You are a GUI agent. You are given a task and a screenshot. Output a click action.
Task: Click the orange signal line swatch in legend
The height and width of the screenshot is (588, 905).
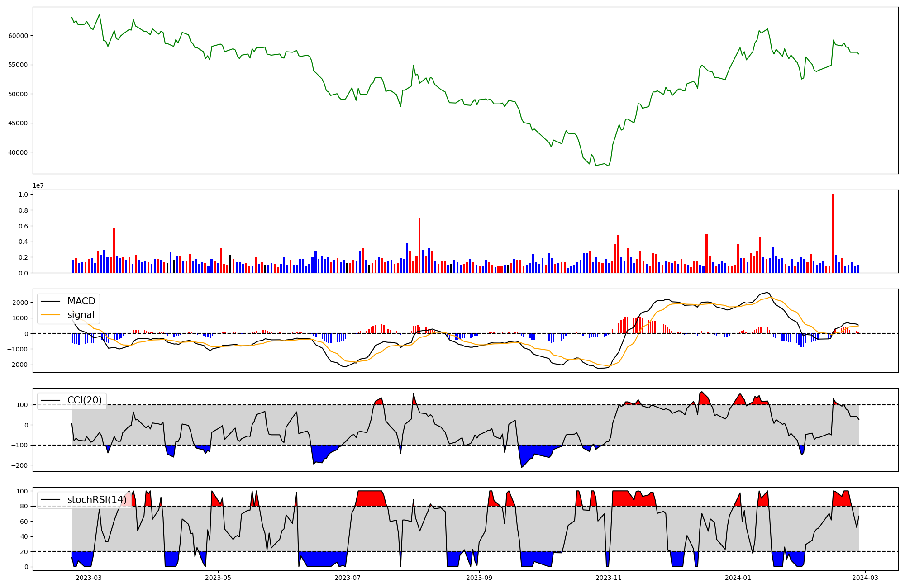[50, 315]
